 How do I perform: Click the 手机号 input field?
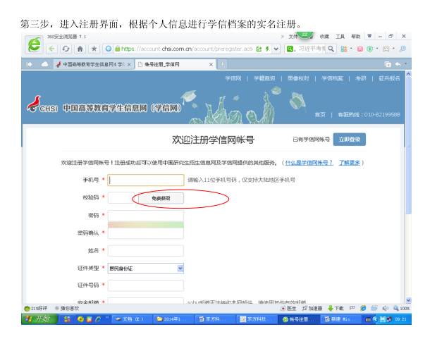145,180
